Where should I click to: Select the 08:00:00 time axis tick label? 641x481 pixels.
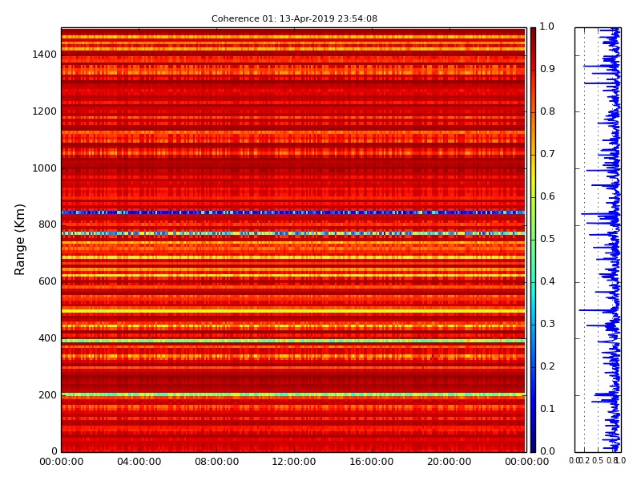point(216,462)
